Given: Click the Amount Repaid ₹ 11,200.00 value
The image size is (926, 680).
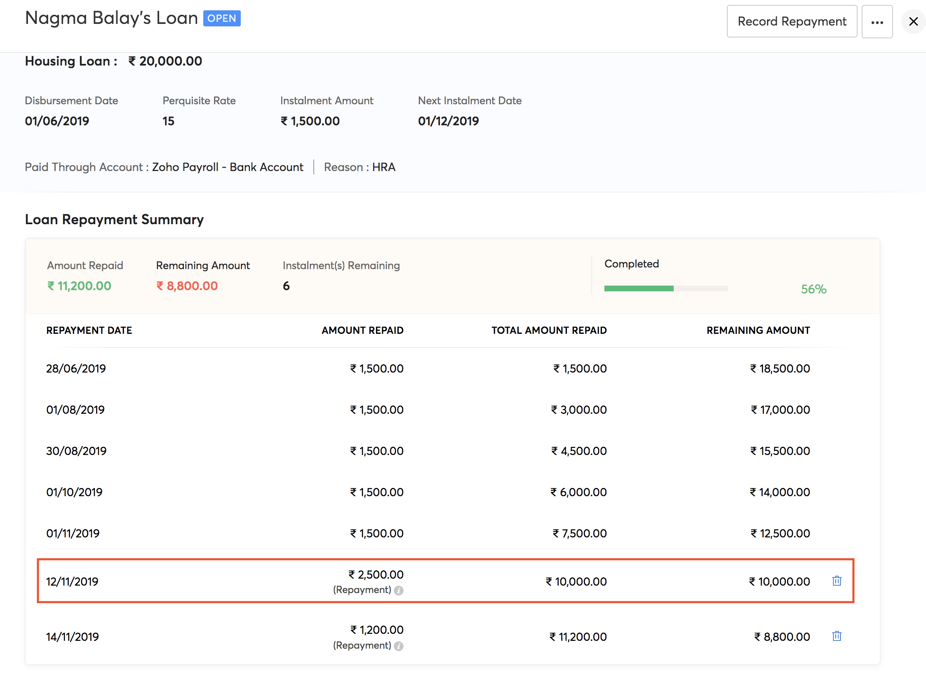Looking at the screenshot, I should [79, 286].
